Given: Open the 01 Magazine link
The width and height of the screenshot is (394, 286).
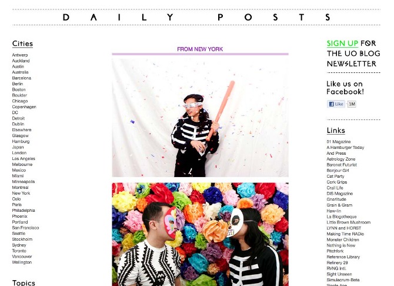Looking at the screenshot, I should [x=339, y=142].
